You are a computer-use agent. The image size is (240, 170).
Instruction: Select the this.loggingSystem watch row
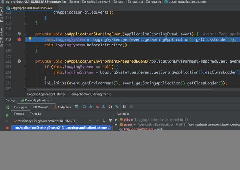click(177, 129)
